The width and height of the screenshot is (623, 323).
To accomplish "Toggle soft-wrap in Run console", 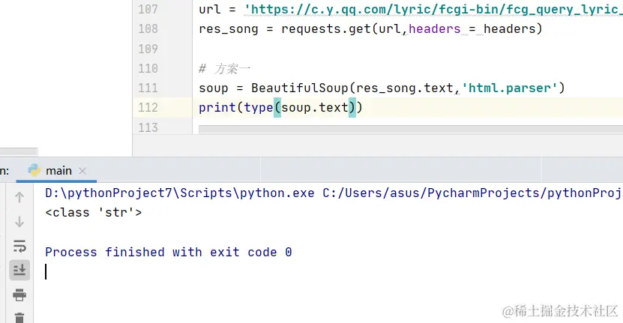I will click(19, 246).
